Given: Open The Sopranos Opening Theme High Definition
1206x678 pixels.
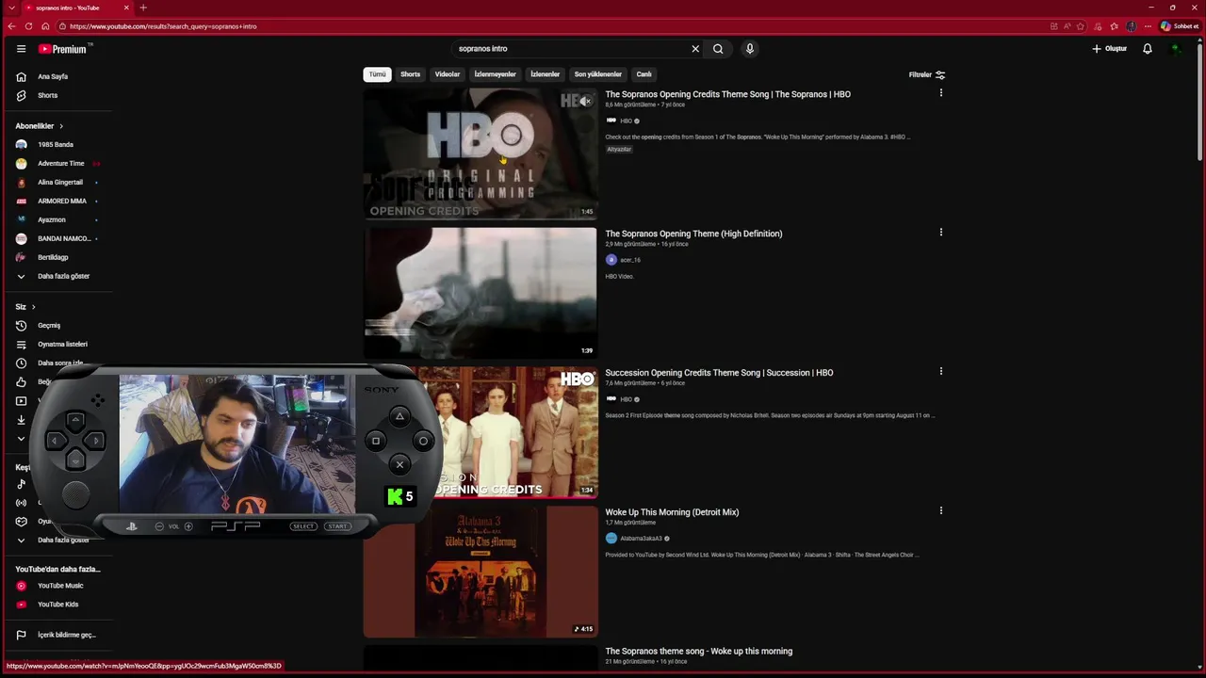Looking at the screenshot, I should tap(693, 234).
